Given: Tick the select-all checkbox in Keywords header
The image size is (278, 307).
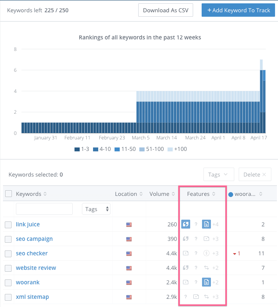Looking at the screenshot, I should point(9,194).
